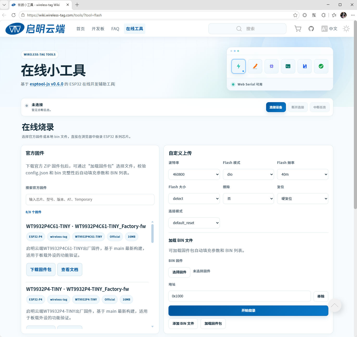
Task: Open the FAQ menu item
Action: (x=115, y=29)
